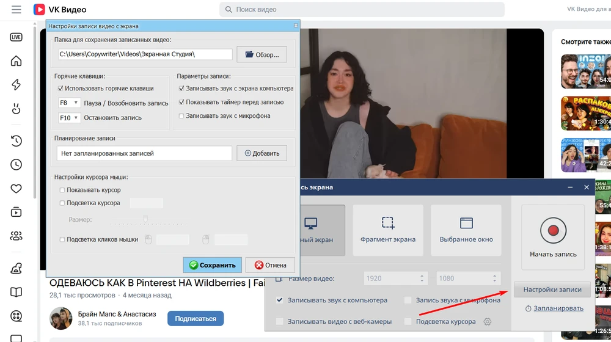Subscribe with Подписаться button
The image size is (611, 342).
[x=196, y=319]
